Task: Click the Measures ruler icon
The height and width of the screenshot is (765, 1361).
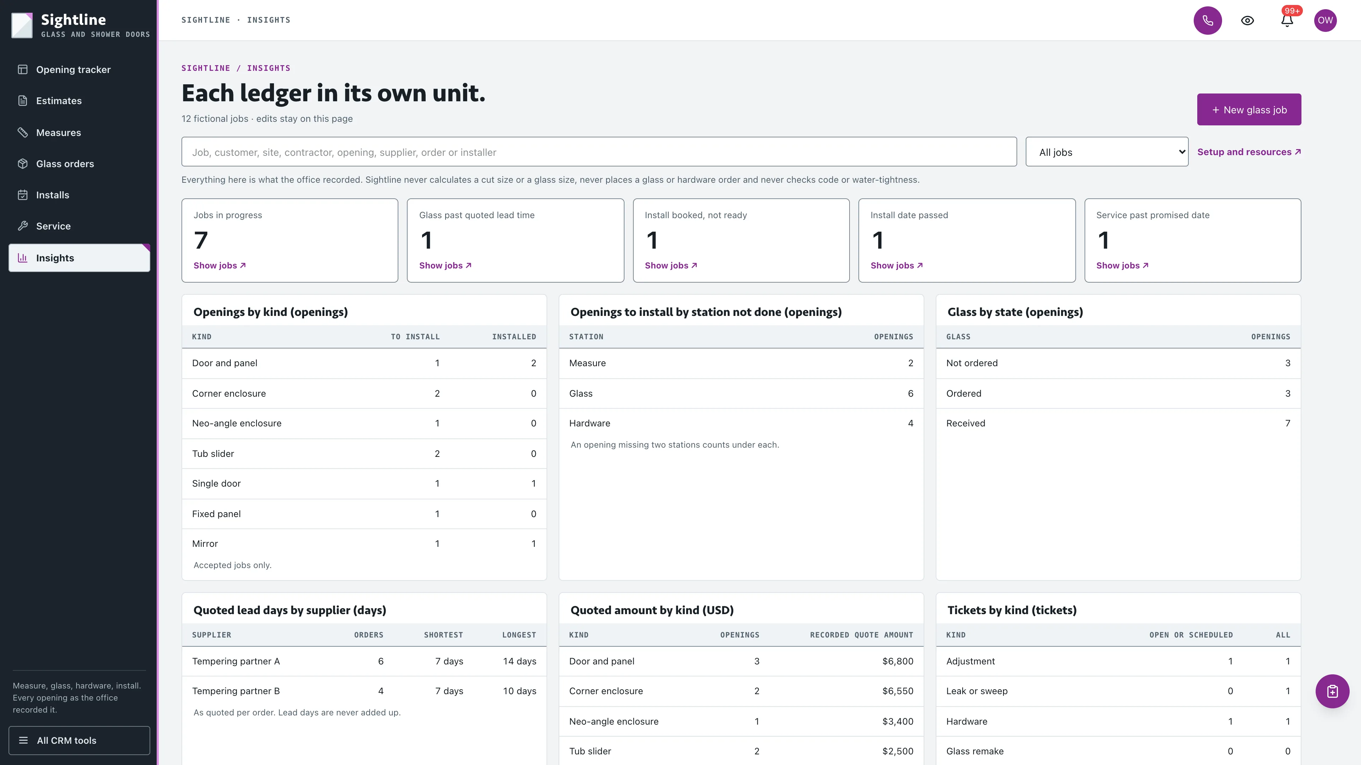Action: tap(23, 132)
